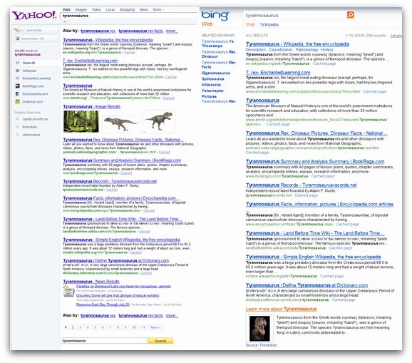Click the Show All filter icon

pyautogui.click(x=18, y=63)
